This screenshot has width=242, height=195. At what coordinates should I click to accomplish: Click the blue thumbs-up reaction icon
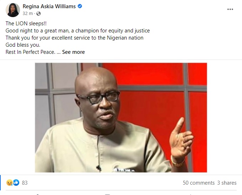click(x=16, y=183)
